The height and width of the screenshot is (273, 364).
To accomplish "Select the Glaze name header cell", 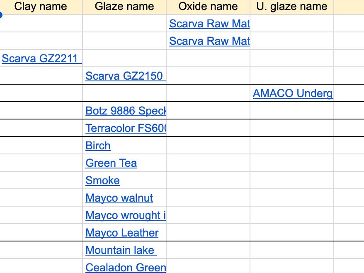I will [x=124, y=7].
